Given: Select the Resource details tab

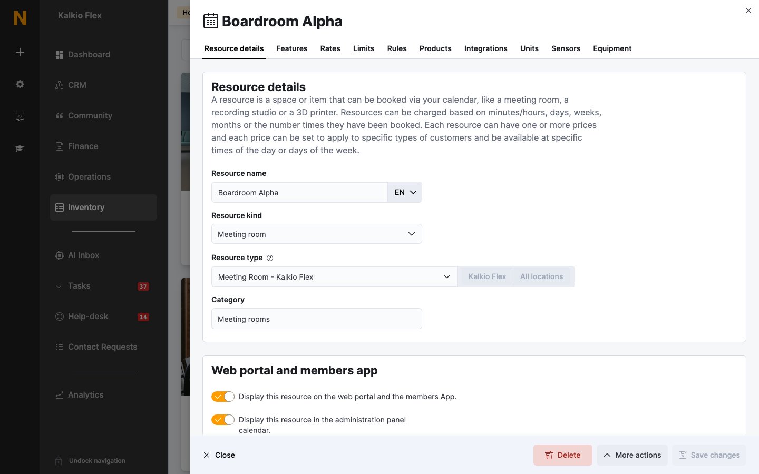Looking at the screenshot, I should click(234, 48).
